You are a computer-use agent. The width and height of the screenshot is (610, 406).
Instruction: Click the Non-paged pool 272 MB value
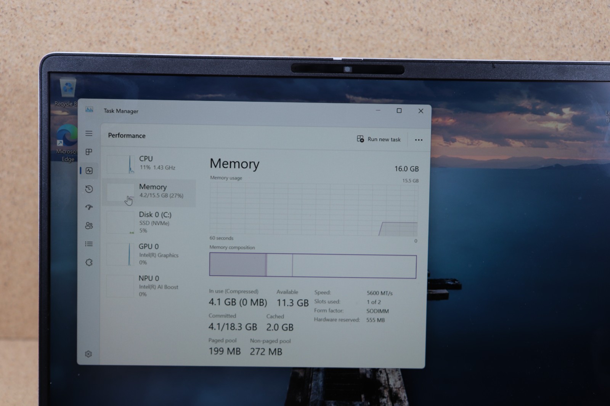click(x=266, y=352)
